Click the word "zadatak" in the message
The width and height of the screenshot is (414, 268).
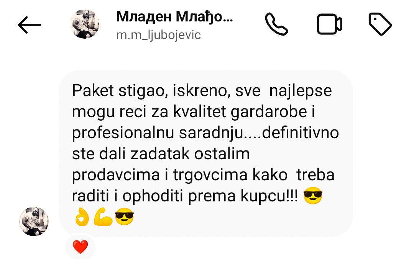[x=160, y=154]
